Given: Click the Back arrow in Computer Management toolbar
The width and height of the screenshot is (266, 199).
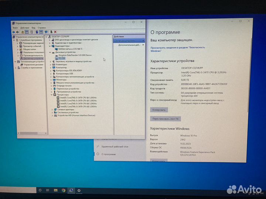Looking at the screenshot, I should pyautogui.click(x=14, y=32).
